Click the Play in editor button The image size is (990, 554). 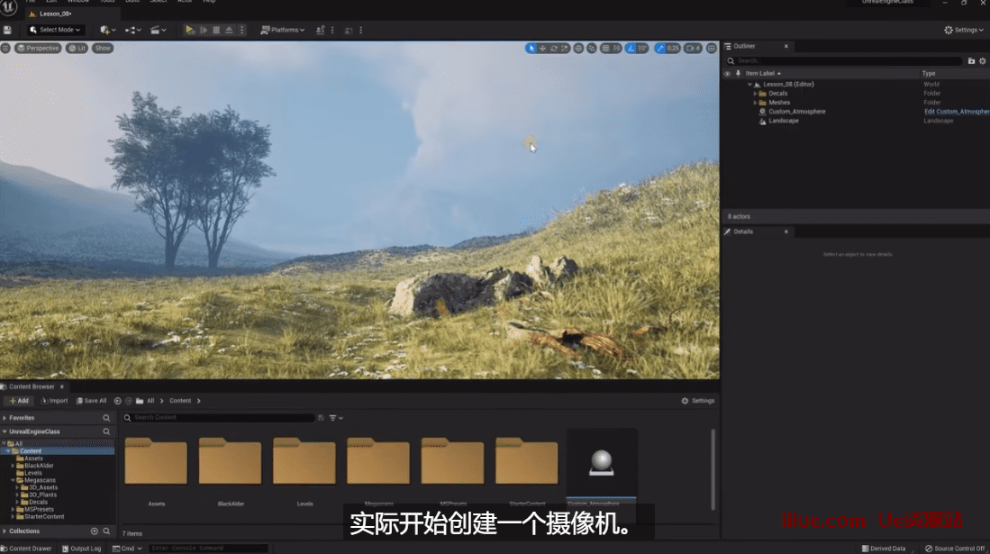tap(189, 30)
